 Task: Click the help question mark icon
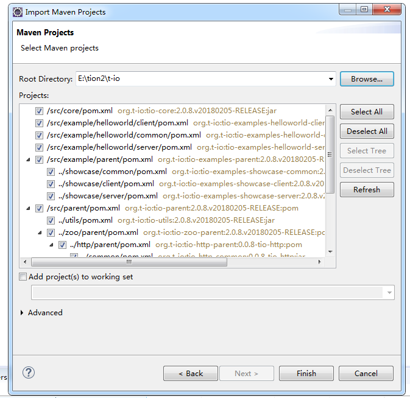[x=29, y=372]
